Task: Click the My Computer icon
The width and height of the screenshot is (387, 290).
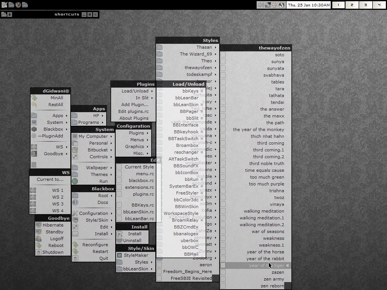Action: click(x=75, y=136)
